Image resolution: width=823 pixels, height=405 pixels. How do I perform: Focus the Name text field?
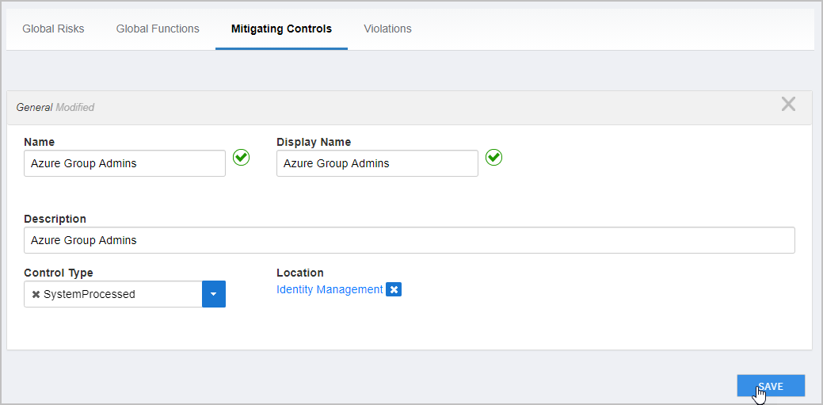click(x=124, y=164)
